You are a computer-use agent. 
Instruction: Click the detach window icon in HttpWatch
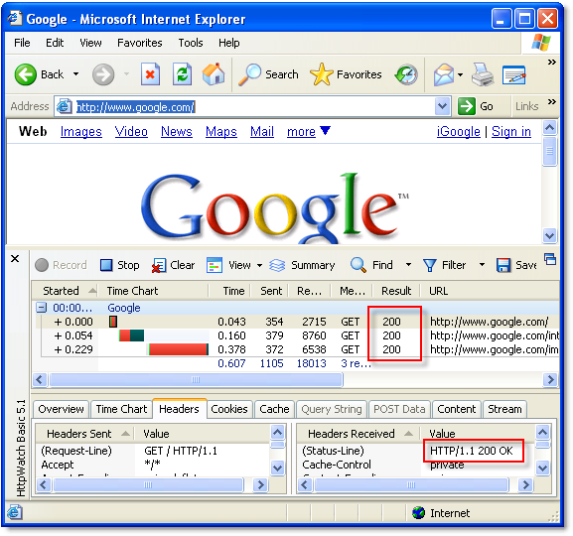(550, 259)
